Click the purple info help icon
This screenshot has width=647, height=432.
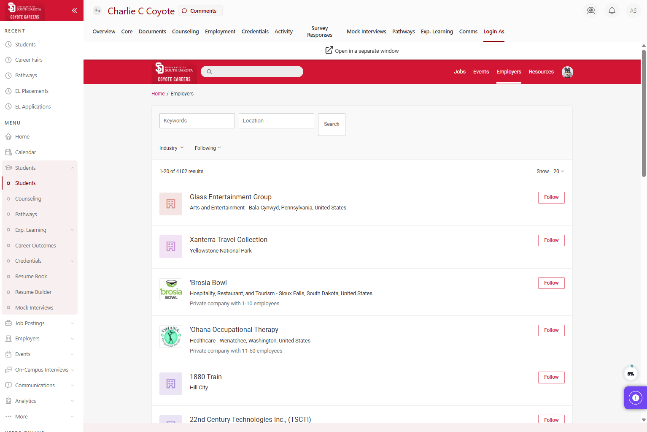coord(636,398)
